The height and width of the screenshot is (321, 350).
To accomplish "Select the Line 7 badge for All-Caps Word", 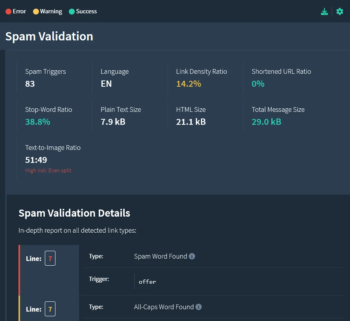I will [x=50, y=309].
